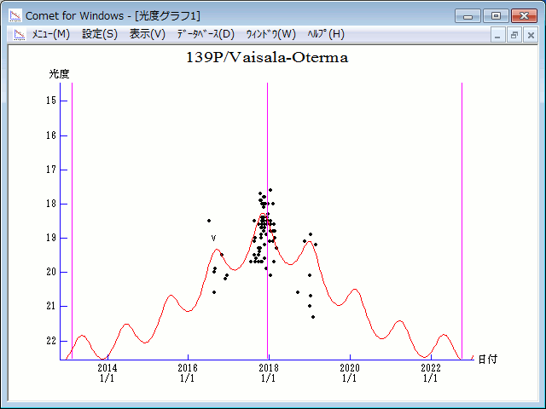The width and height of the screenshot is (546, 409).
Task: Minimize the Comet for Windows main window
Action: [468, 16]
